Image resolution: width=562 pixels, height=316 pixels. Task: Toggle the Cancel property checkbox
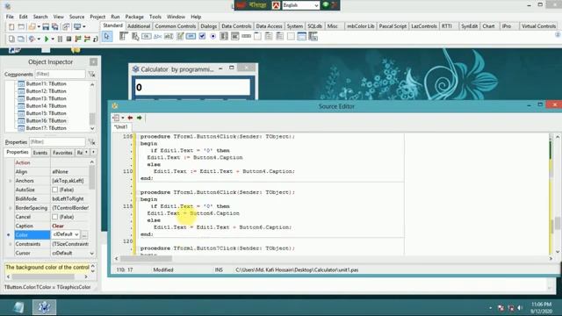click(54, 217)
